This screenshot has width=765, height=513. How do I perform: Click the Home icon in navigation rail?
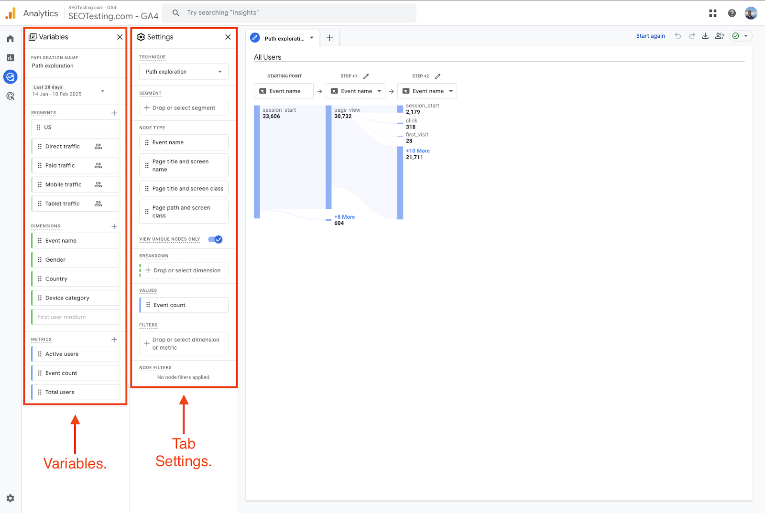pyautogui.click(x=11, y=38)
